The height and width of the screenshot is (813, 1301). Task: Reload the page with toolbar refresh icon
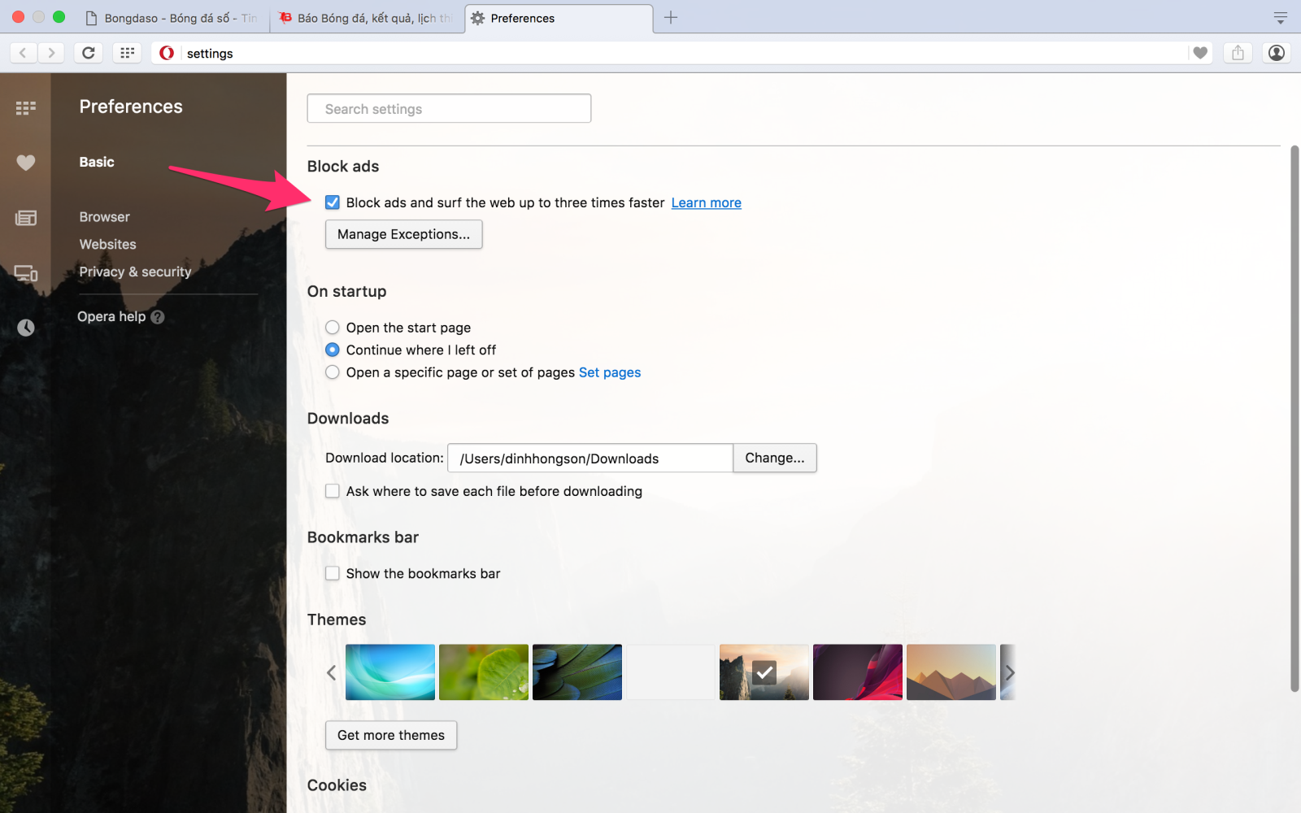pyautogui.click(x=89, y=53)
